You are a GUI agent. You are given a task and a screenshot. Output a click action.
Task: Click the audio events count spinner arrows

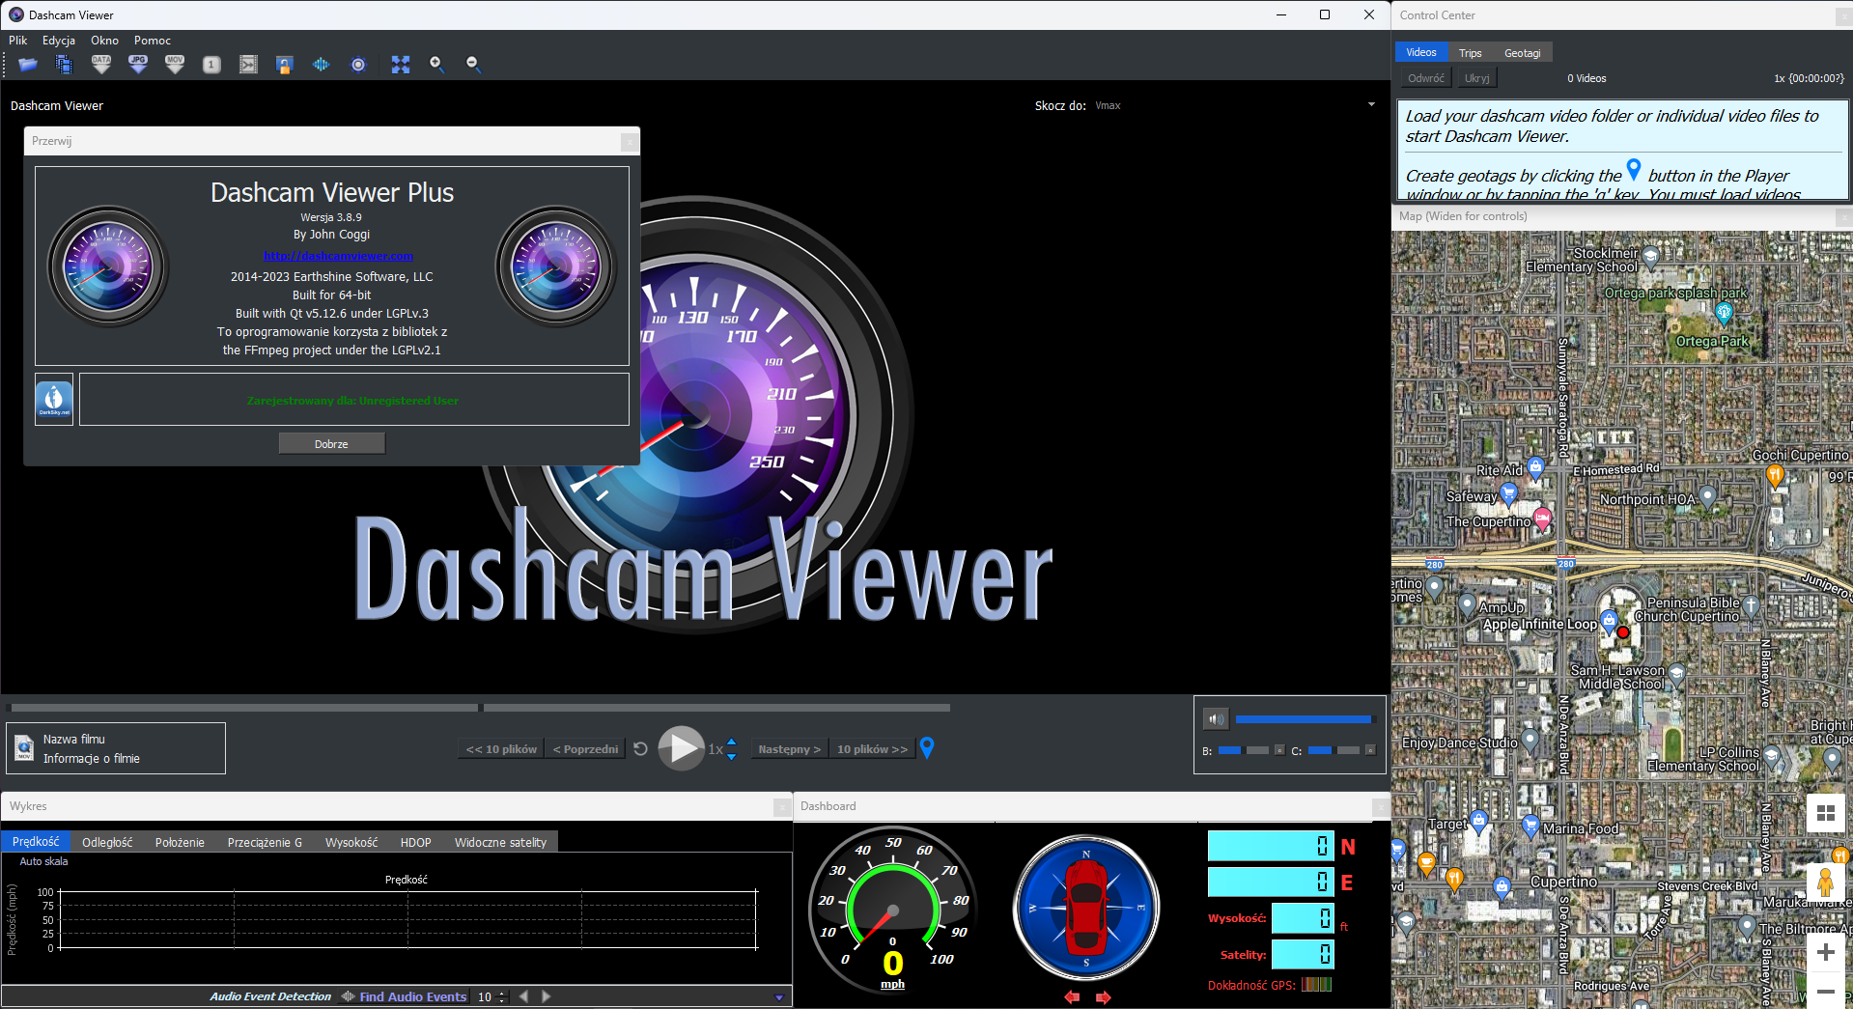click(501, 996)
